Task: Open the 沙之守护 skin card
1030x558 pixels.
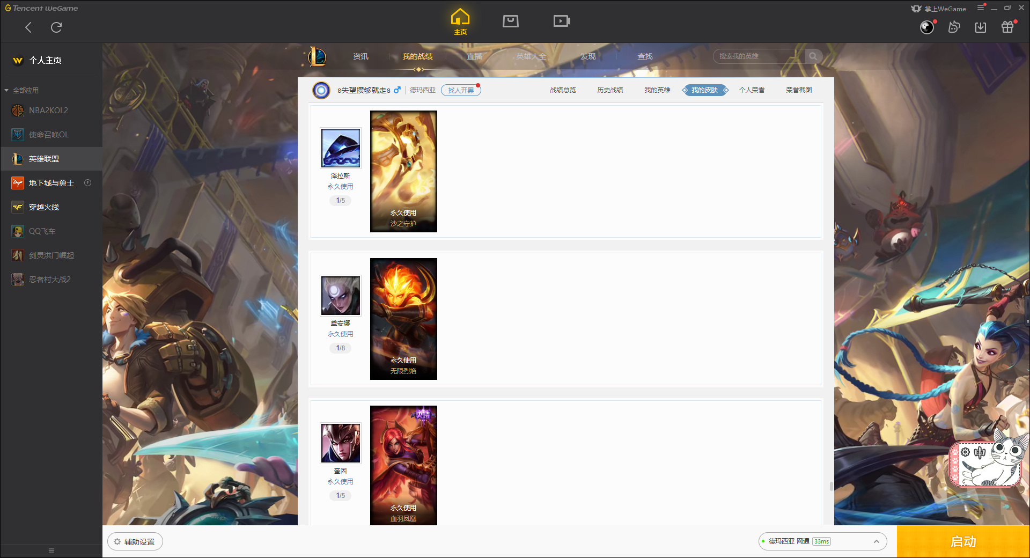Action: [x=403, y=171]
